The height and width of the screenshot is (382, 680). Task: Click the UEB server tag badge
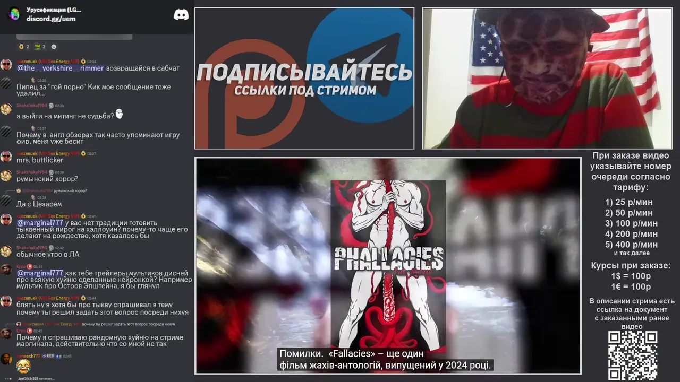48,356
